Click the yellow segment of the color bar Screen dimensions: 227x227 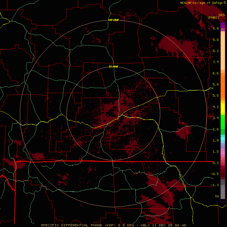[x=223, y=108]
